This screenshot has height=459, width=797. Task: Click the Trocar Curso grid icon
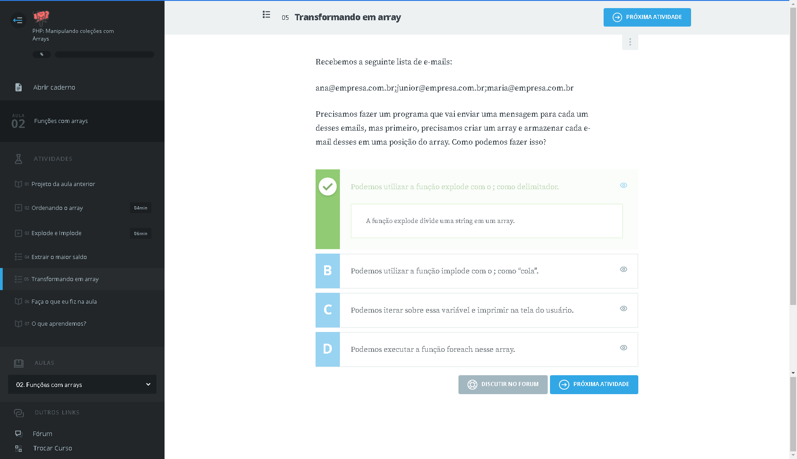click(18, 448)
